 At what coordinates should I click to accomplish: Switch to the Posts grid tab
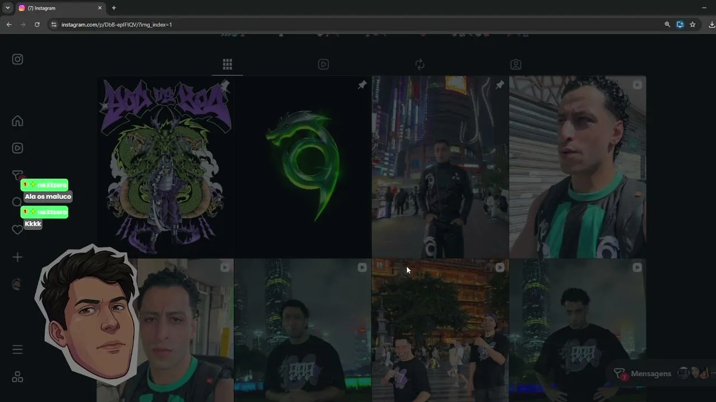[227, 64]
